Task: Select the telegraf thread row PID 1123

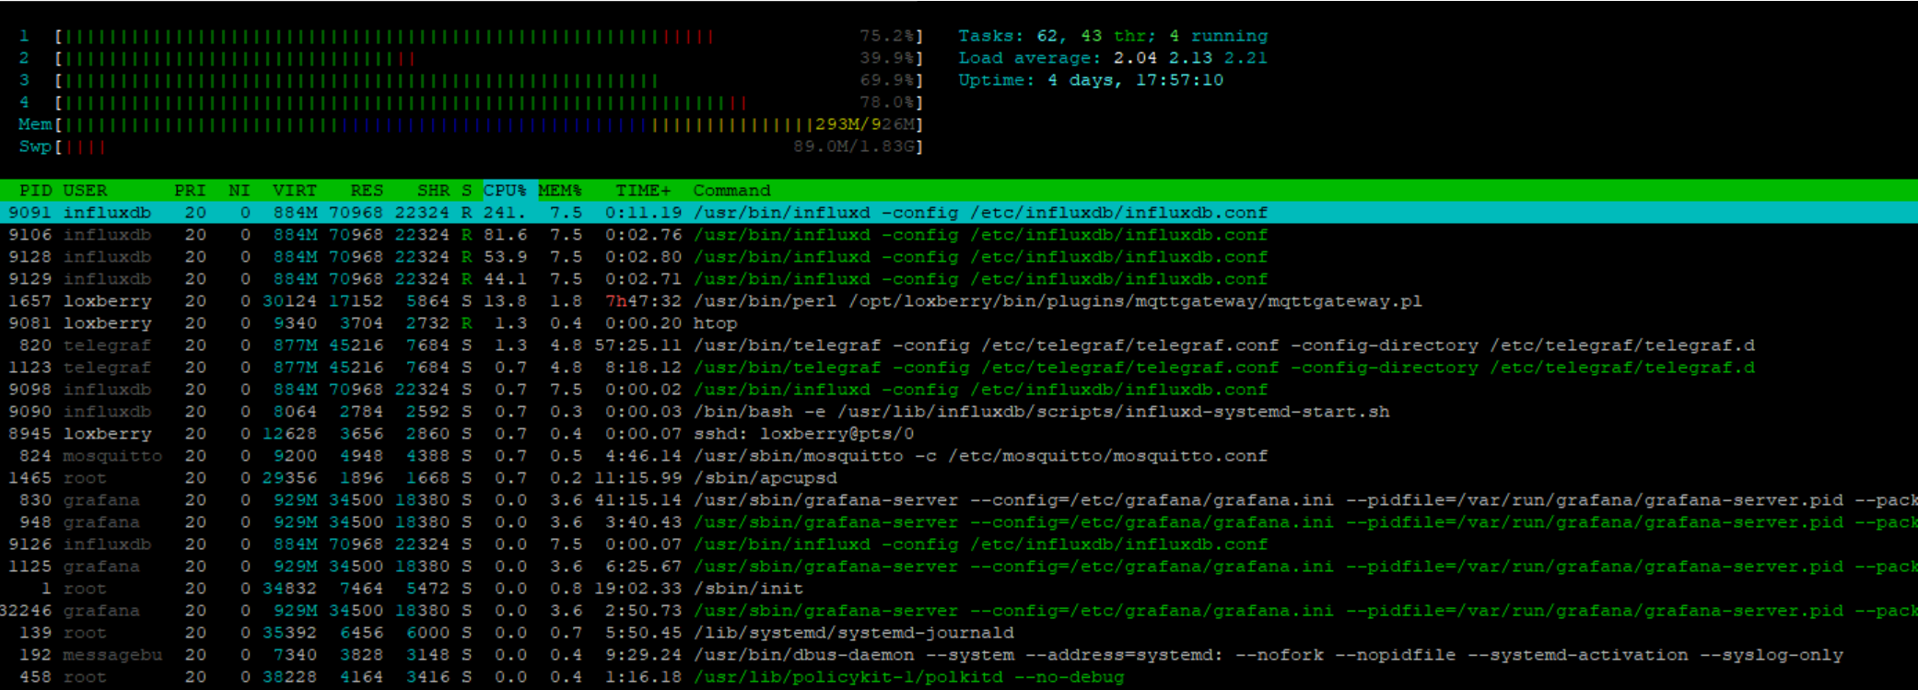Action: coord(959,368)
